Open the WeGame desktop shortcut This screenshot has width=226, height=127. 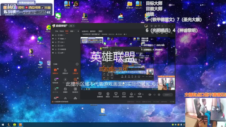pos(76,5)
